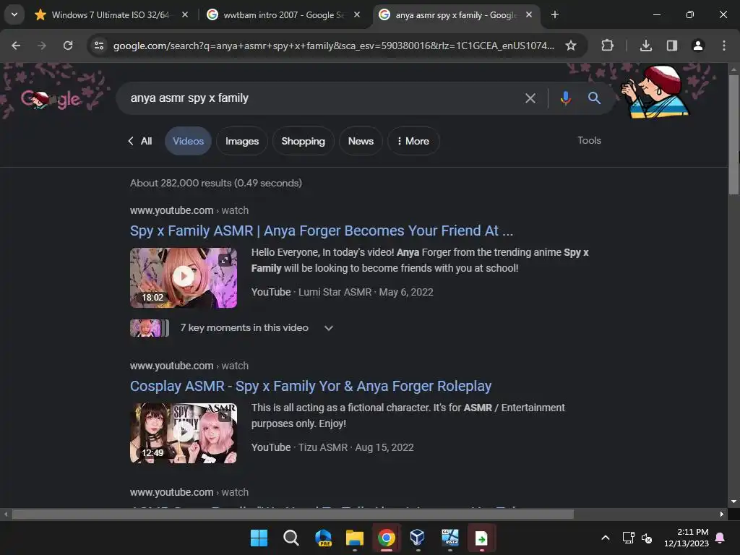
Task: Close the wwtbam intro 2007 tab
Action: click(357, 14)
